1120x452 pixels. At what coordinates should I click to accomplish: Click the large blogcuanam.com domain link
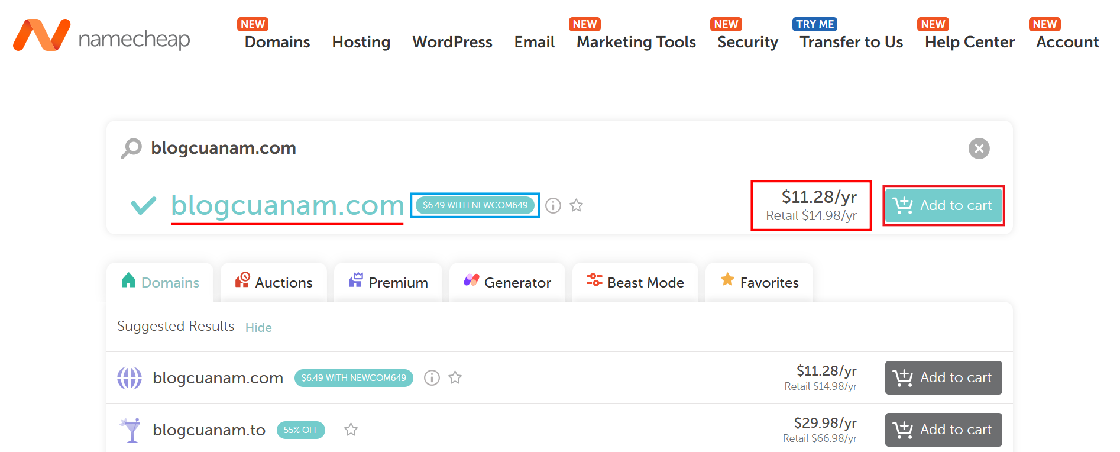[x=287, y=206]
